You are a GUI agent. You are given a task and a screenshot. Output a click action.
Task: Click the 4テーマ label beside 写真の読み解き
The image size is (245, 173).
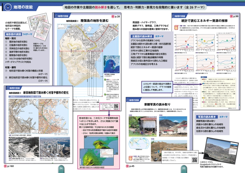pos(223,117)
